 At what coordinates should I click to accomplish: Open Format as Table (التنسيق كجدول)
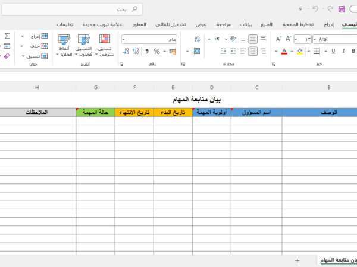tap(84, 45)
